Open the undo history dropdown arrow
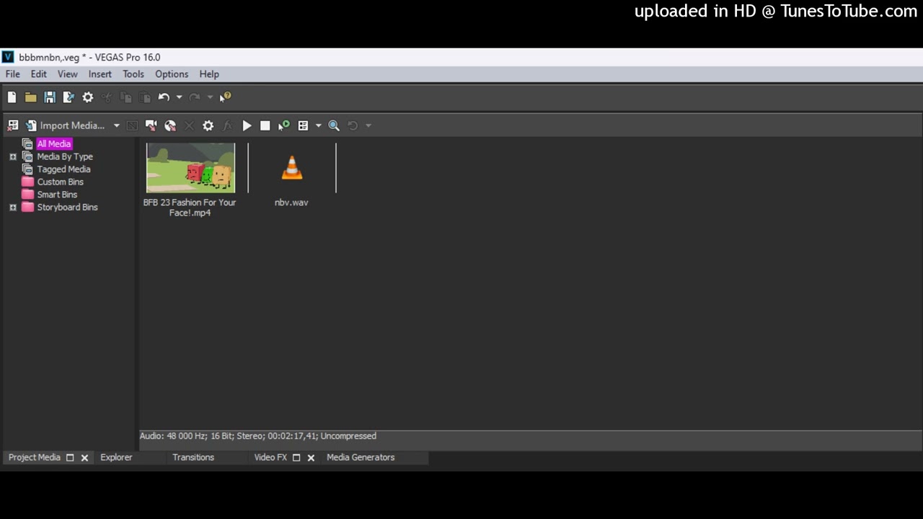This screenshot has height=519, width=923. [x=179, y=97]
